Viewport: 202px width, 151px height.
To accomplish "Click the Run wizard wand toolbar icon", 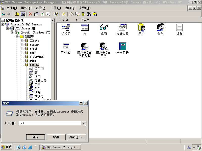I will (71, 14).
